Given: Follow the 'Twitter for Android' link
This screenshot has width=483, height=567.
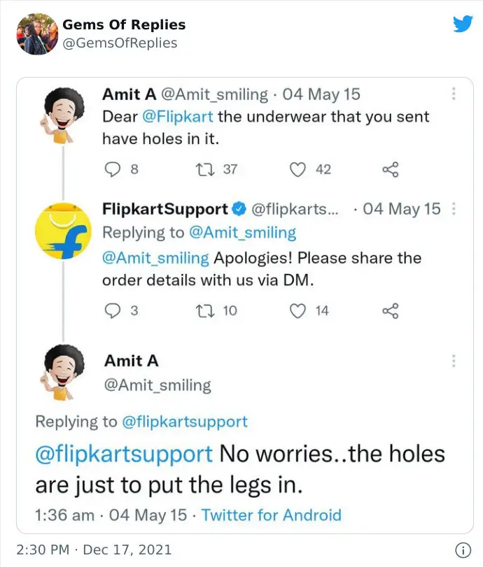Looking at the screenshot, I should coord(271,515).
